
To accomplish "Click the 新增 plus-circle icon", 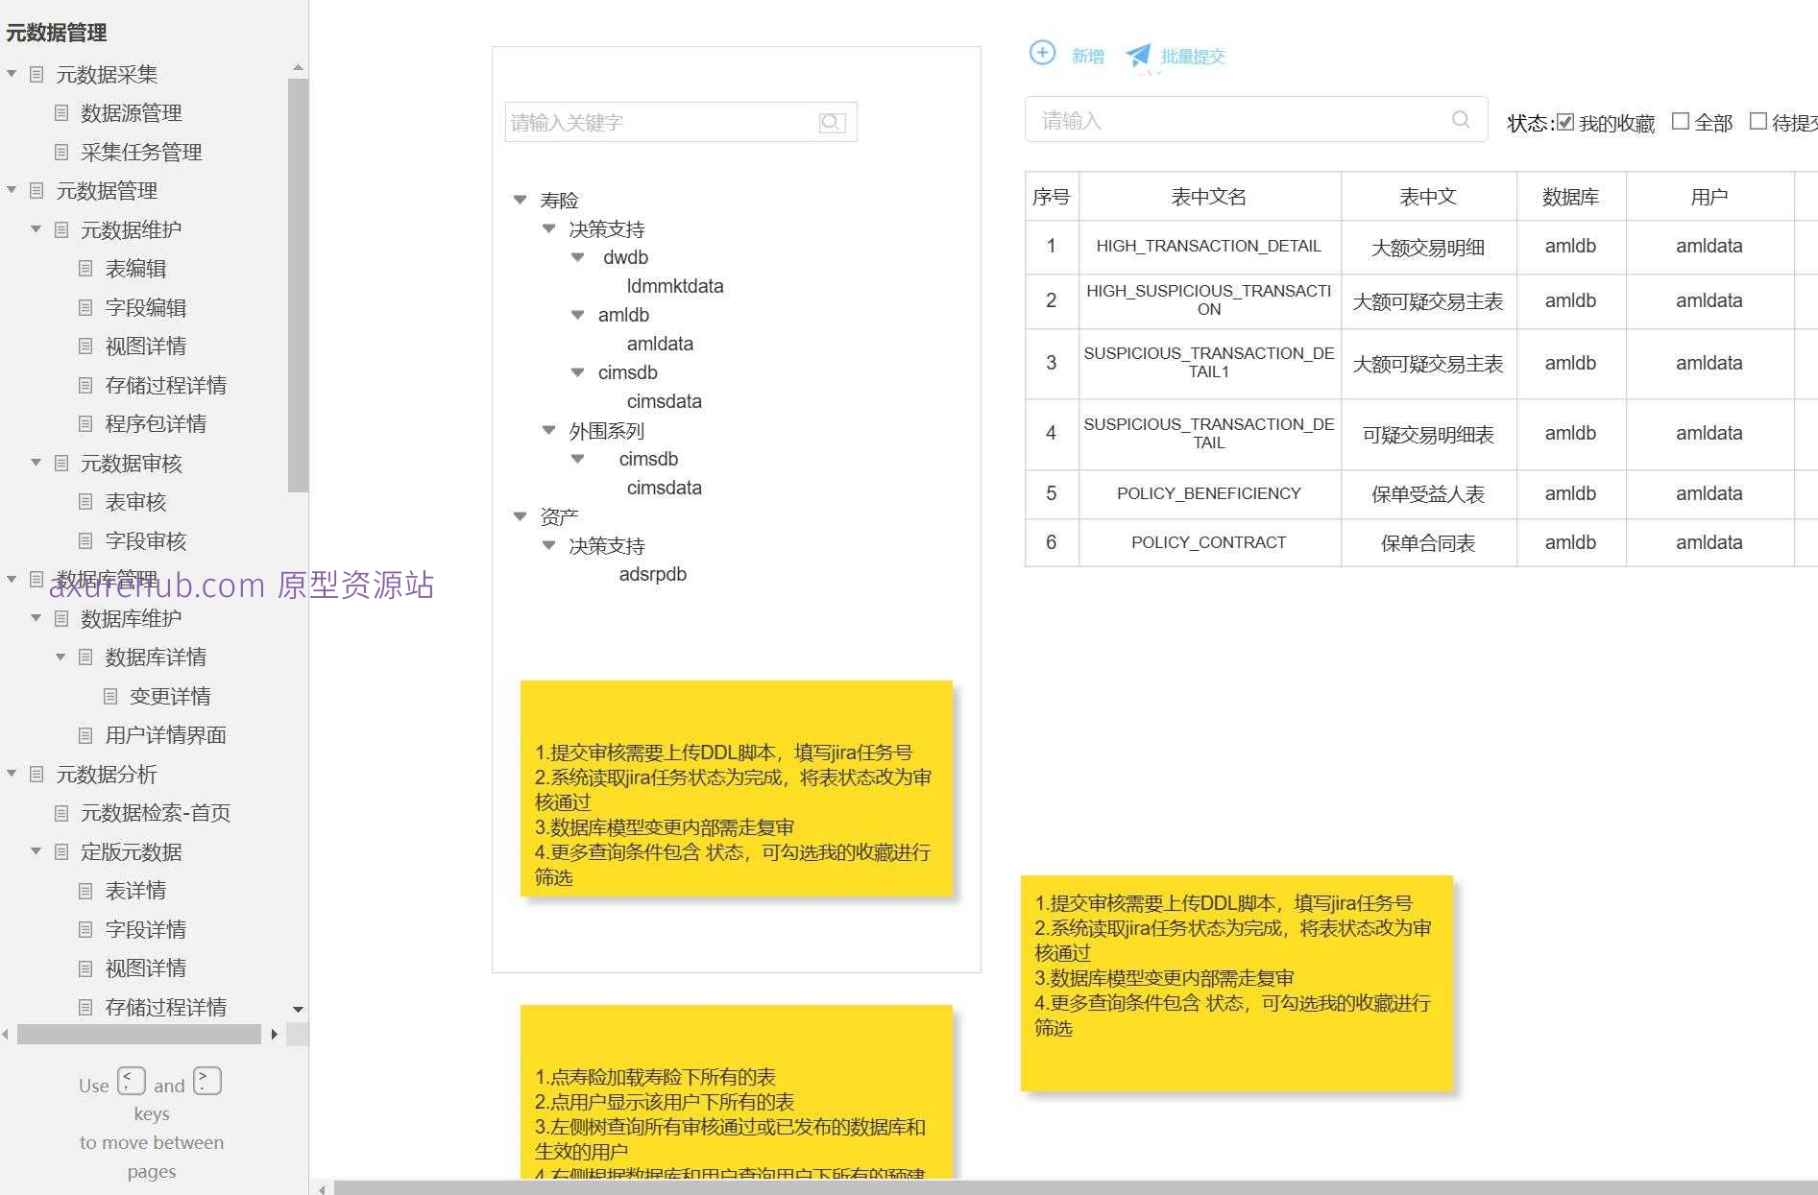I will 1043,54.
